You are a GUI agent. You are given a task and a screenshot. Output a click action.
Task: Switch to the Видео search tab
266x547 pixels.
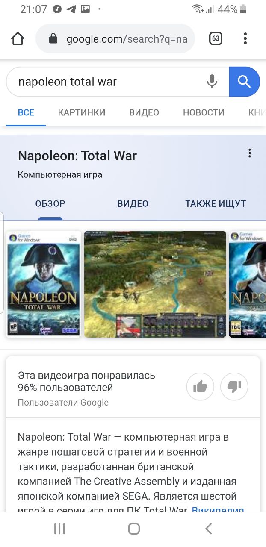(x=144, y=113)
